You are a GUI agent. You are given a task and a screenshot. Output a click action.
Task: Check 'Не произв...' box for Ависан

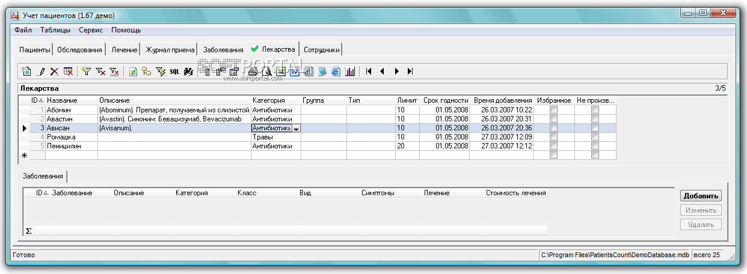pyautogui.click(x=595, y=128)
